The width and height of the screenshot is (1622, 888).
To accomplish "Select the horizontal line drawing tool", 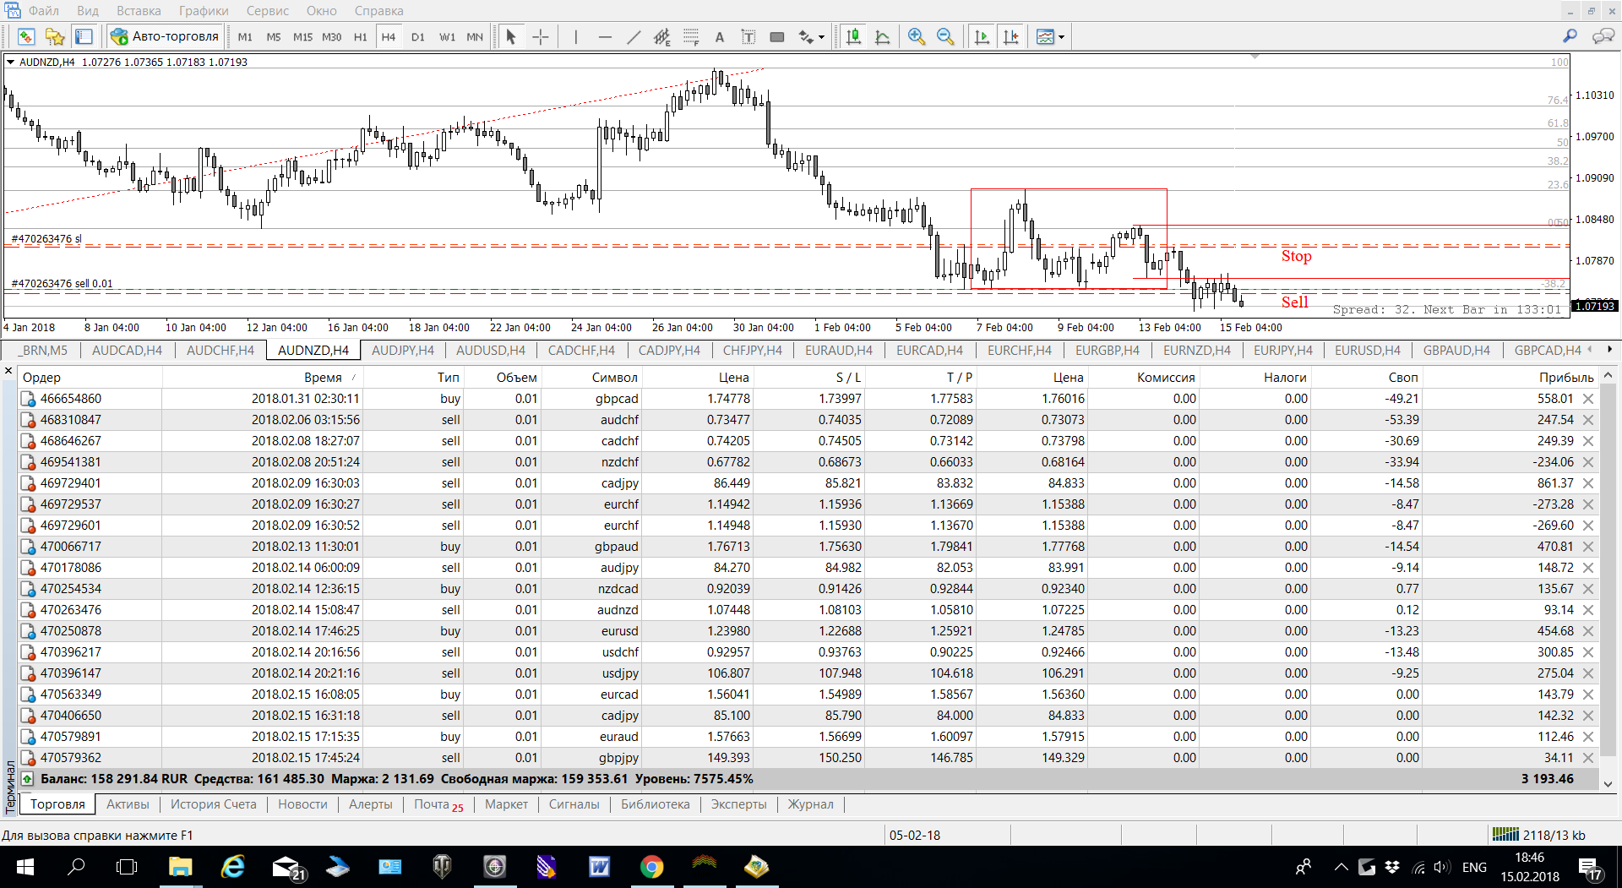I will coord(605,36).
